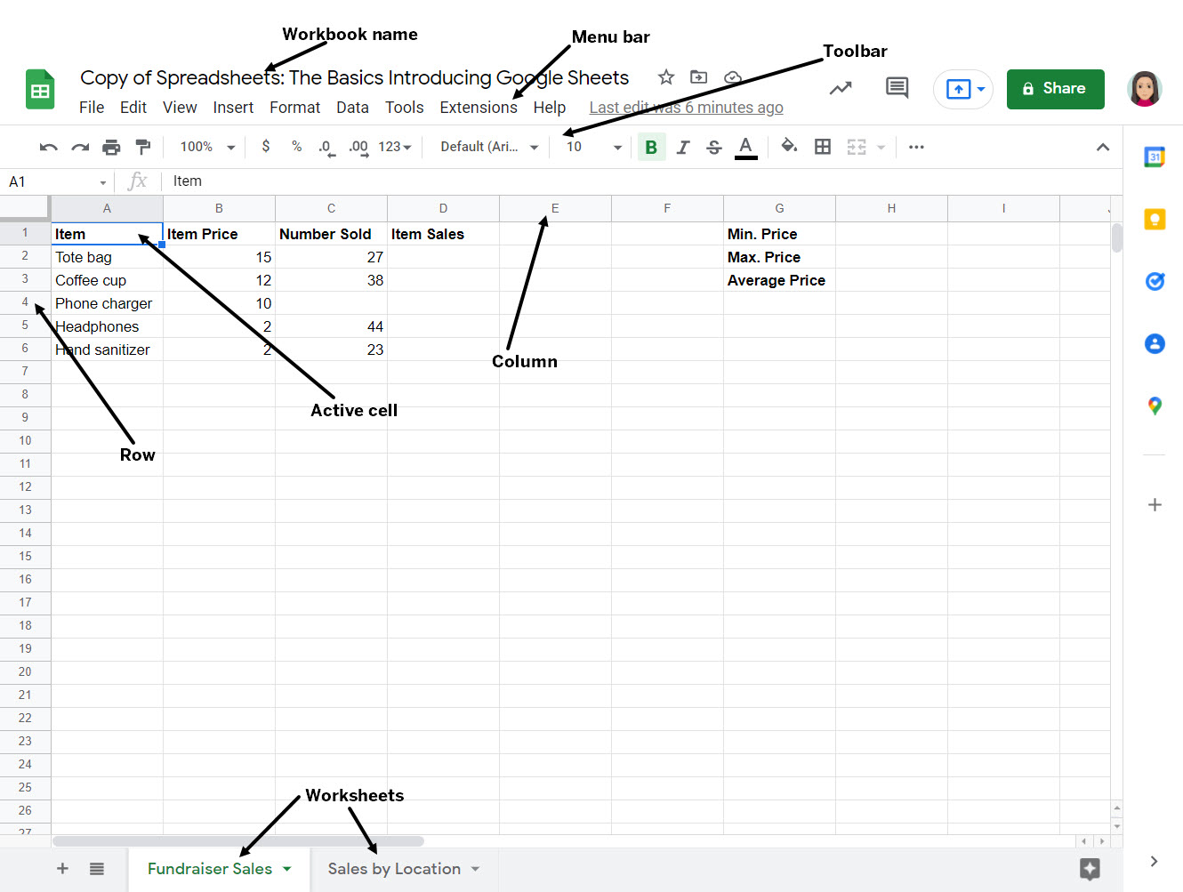Screen dimensions: 1183x892
Task: Hide the side panel using the chevron
Action: pos(1154,861)
